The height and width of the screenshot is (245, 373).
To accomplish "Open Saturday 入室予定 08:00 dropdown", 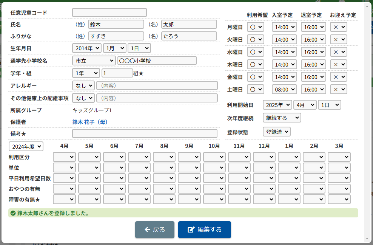I will click(x=284, y=90).
